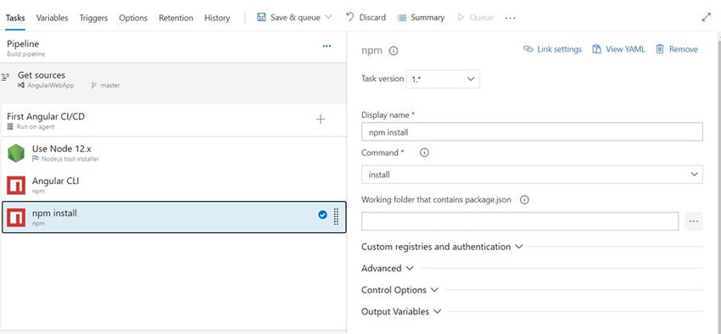Click the Display name input field

click(532, 132)
